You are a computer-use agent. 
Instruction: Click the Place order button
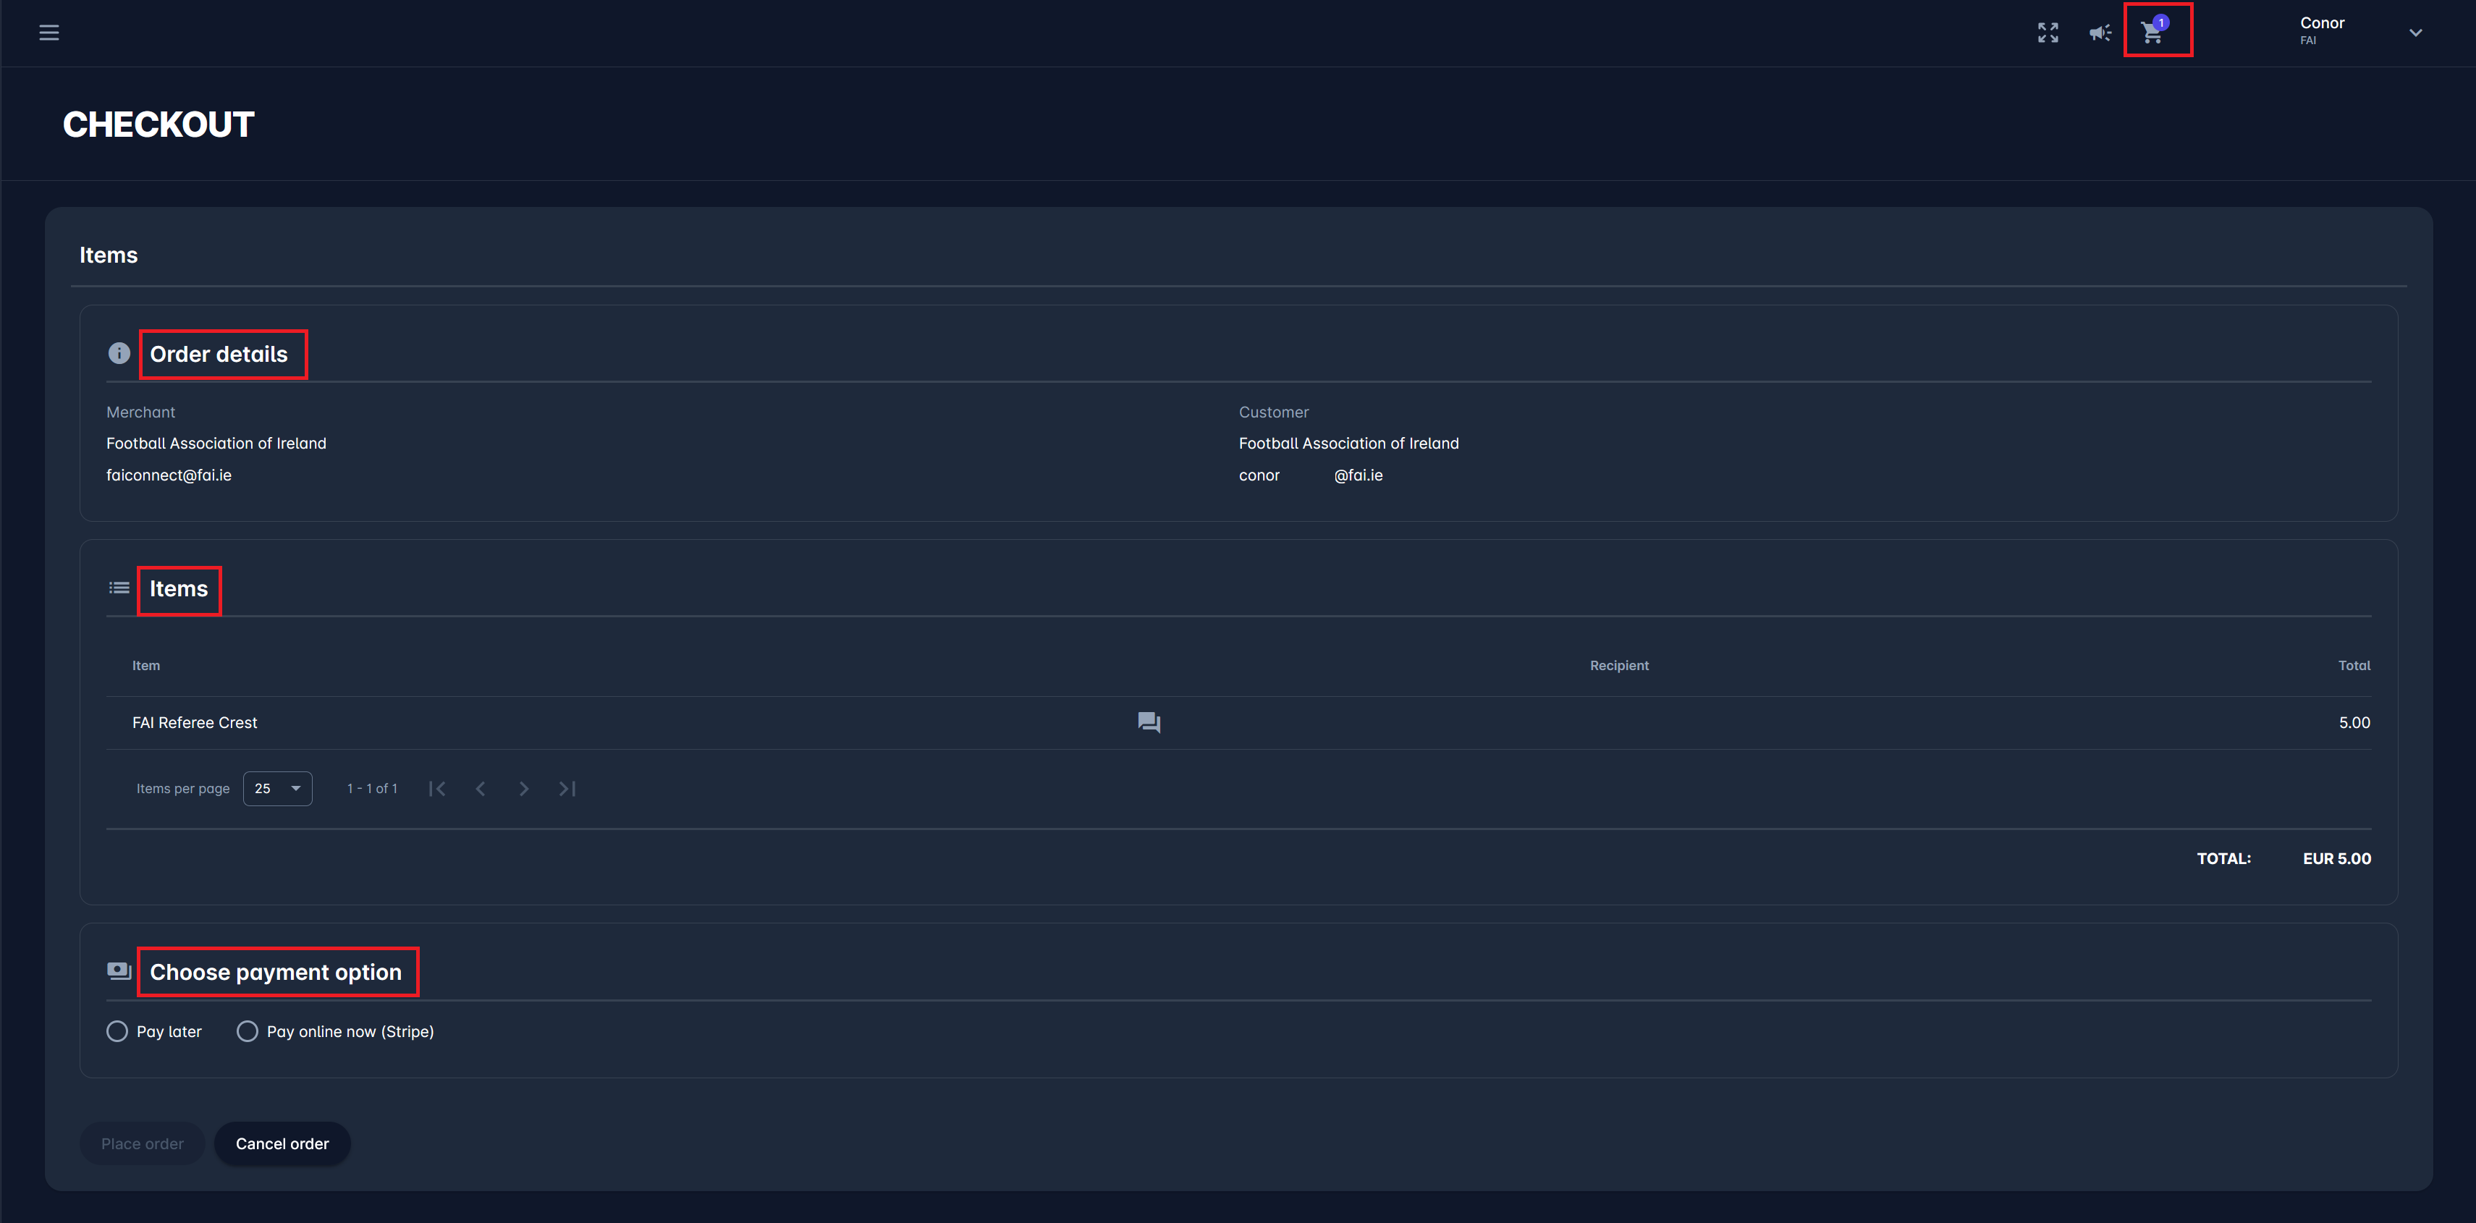[x=143, y=1143]
